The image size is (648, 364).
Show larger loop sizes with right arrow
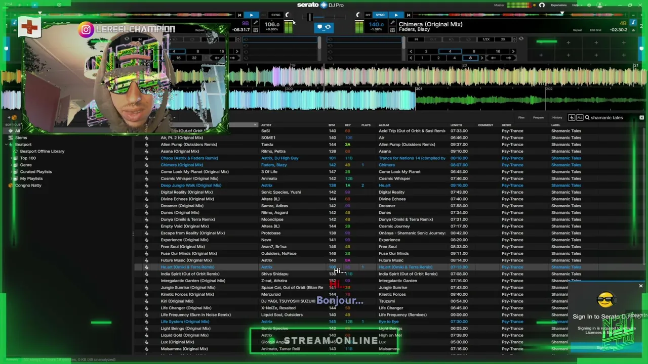click(513, 52)
